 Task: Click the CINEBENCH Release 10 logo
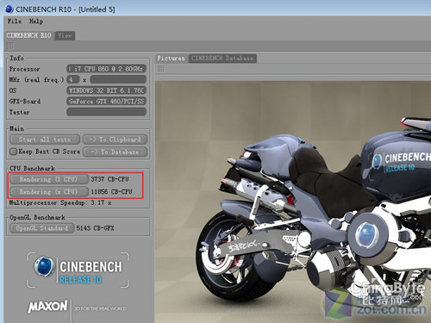pyautogui.click(x=78, y=270)
